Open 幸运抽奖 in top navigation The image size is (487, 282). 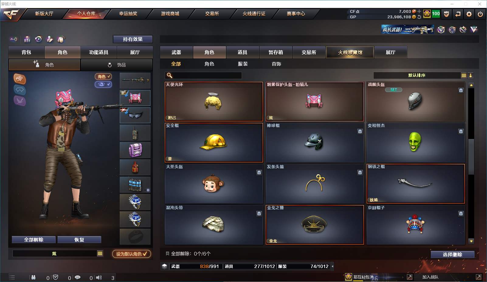pyautogui.click(x=128, y=14)
